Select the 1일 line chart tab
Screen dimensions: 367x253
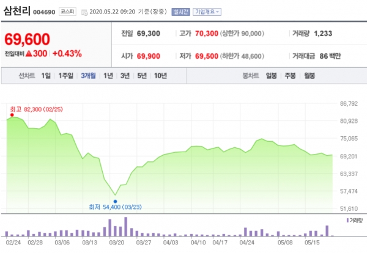point(46,76)
